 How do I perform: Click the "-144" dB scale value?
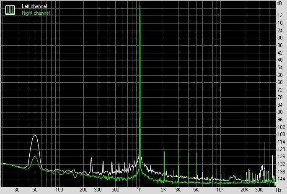281,179
